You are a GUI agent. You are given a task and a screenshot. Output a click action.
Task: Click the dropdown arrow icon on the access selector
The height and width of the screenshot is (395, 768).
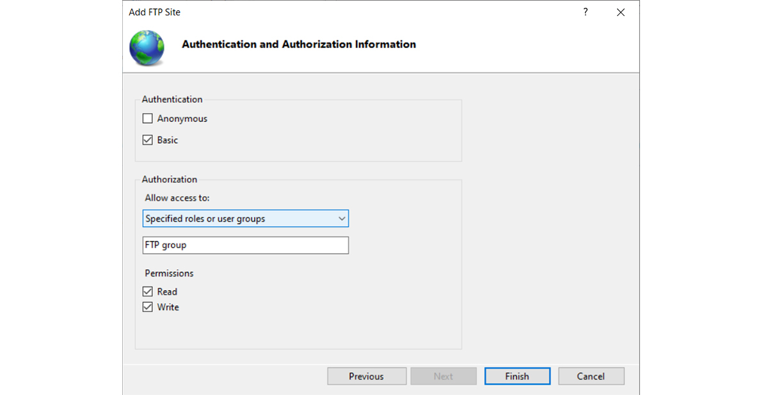pos(341,218)
